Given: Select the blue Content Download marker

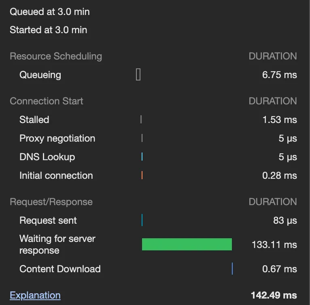Looking at the screenshot, I should click(232, 269).
